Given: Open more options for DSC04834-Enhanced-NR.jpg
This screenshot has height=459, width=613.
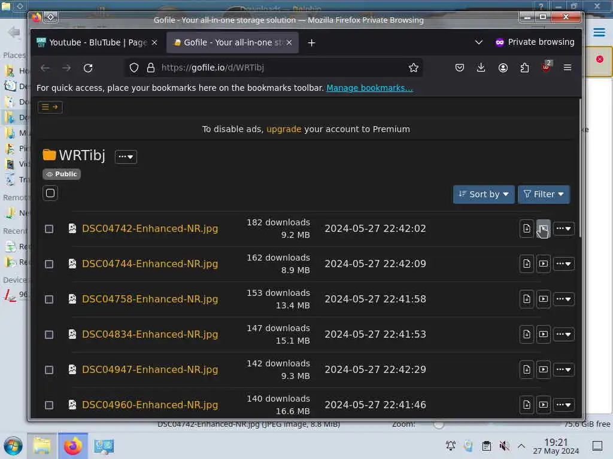Looking at the screenshot, I should (564, 334).
